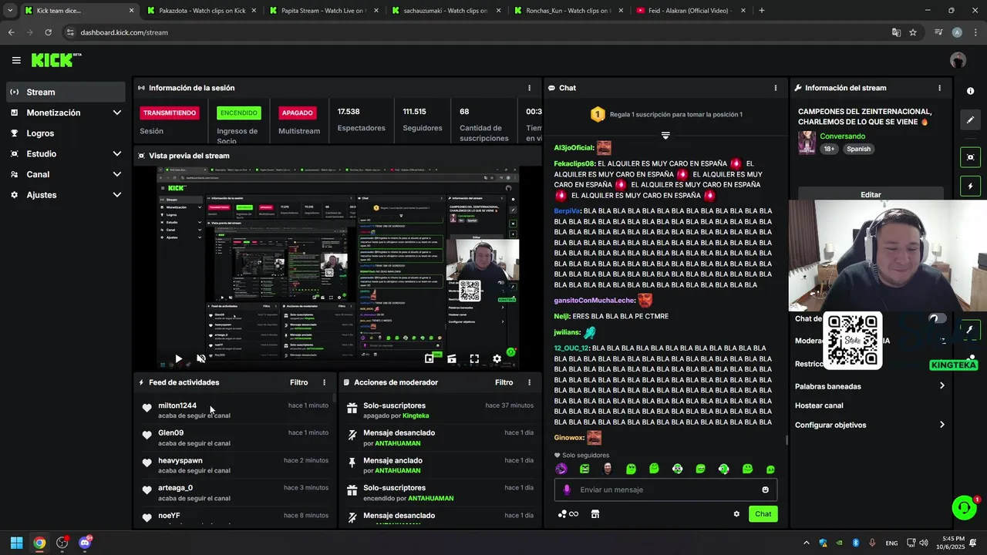Open Feed de actividades options menu
The height and width of the screenshot is (555, 987).
click(x=324, y=382)
